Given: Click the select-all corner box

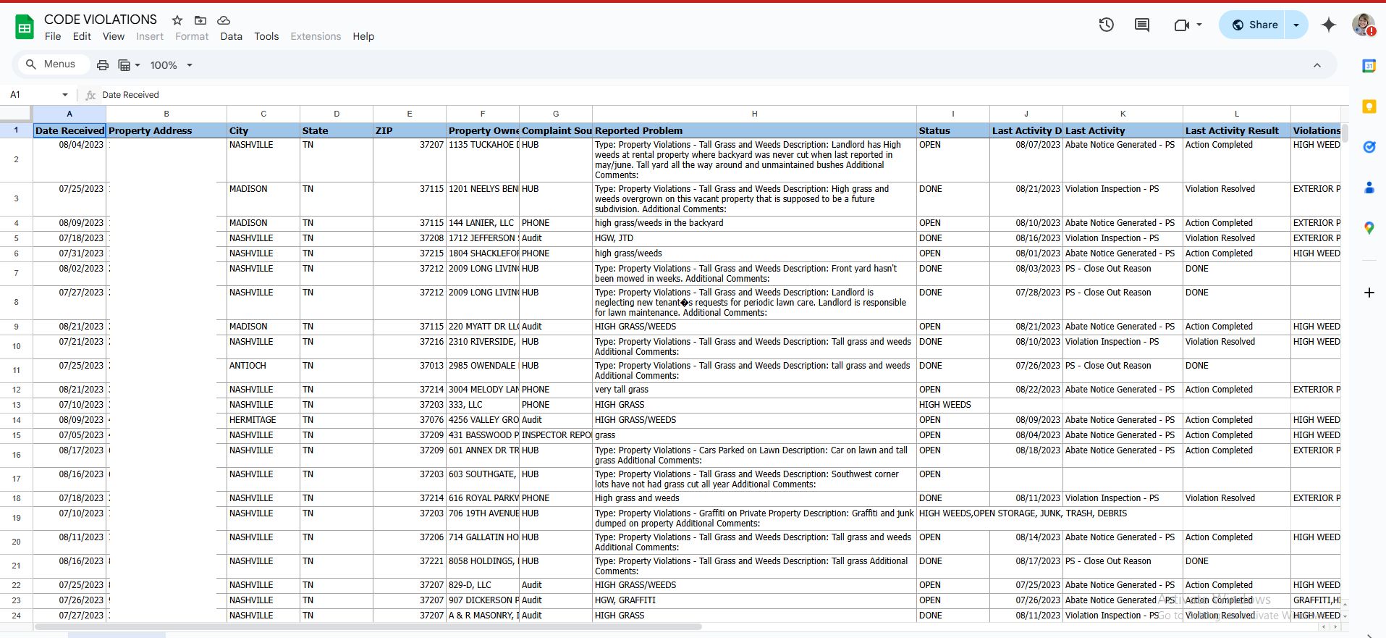Looking at the screenshot, I should coord(16,114).
